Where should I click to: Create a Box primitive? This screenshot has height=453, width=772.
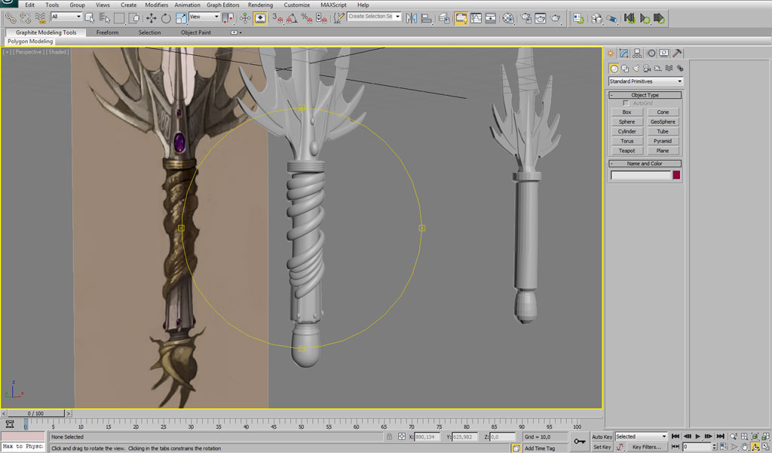(626, 112)
